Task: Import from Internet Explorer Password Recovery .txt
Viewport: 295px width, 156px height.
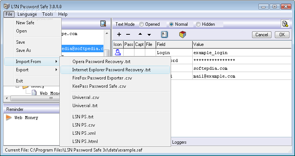Action: point(115,70)
